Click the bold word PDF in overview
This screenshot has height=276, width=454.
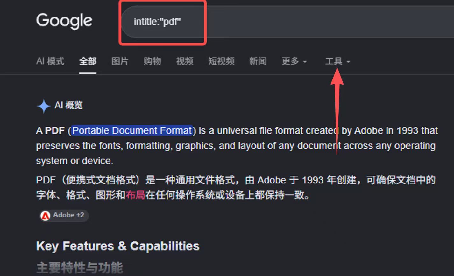(x=55, y=131)
